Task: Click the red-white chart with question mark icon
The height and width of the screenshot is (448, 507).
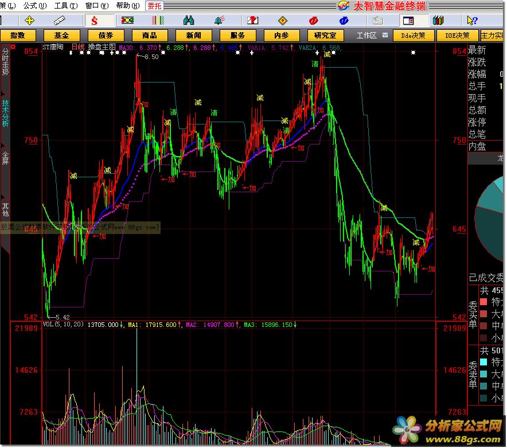Action: coord(252,21)
